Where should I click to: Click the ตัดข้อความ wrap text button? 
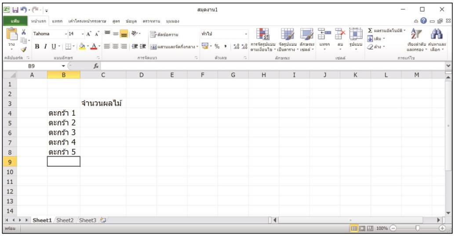click(x=164, y=34)
